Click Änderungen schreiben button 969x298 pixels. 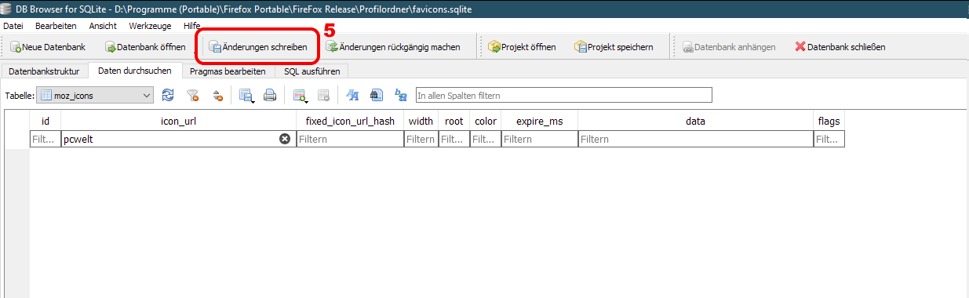pyautogui.click(x=257, y=47)
